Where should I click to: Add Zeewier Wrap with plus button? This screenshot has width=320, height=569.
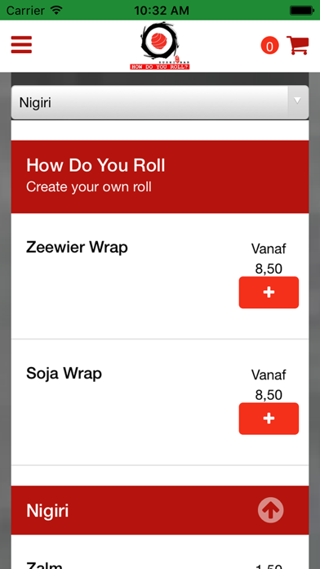click(x=269, y=293)
